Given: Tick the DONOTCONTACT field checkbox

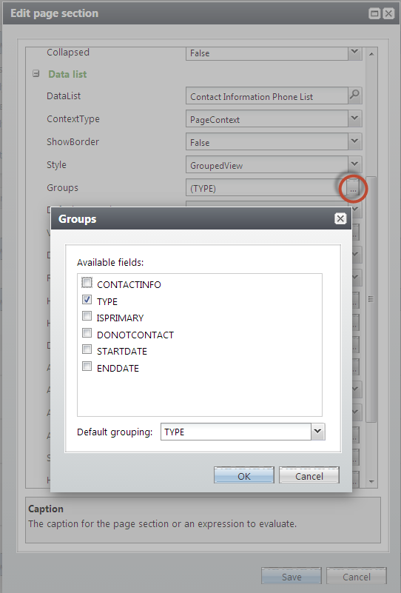Looking at the screenshot, I should tap(87, 333).
